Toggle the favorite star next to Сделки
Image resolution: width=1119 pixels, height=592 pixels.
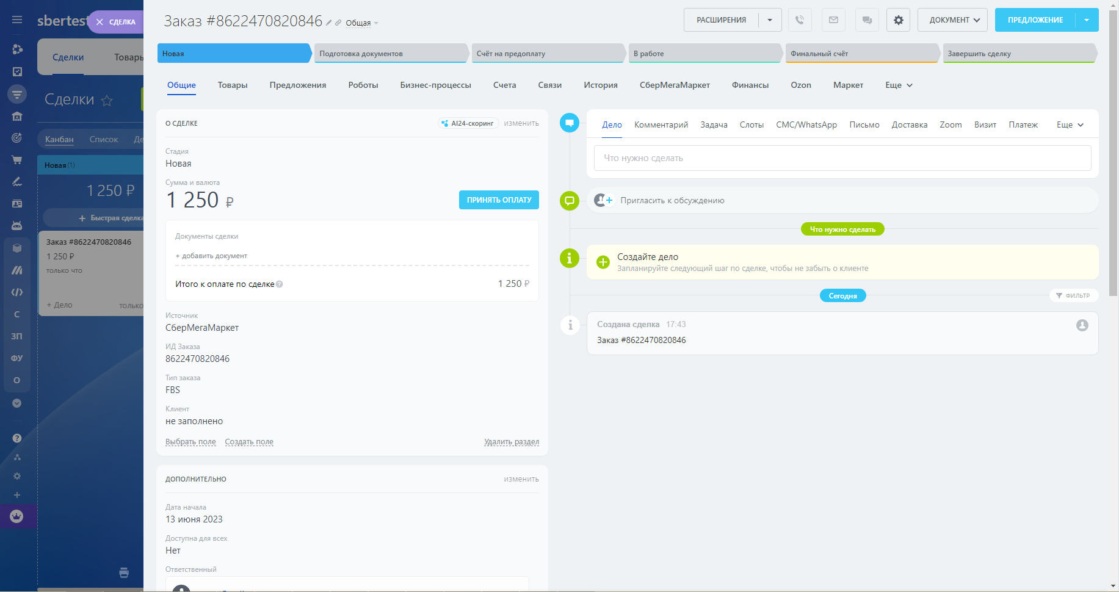pos(107,101)
